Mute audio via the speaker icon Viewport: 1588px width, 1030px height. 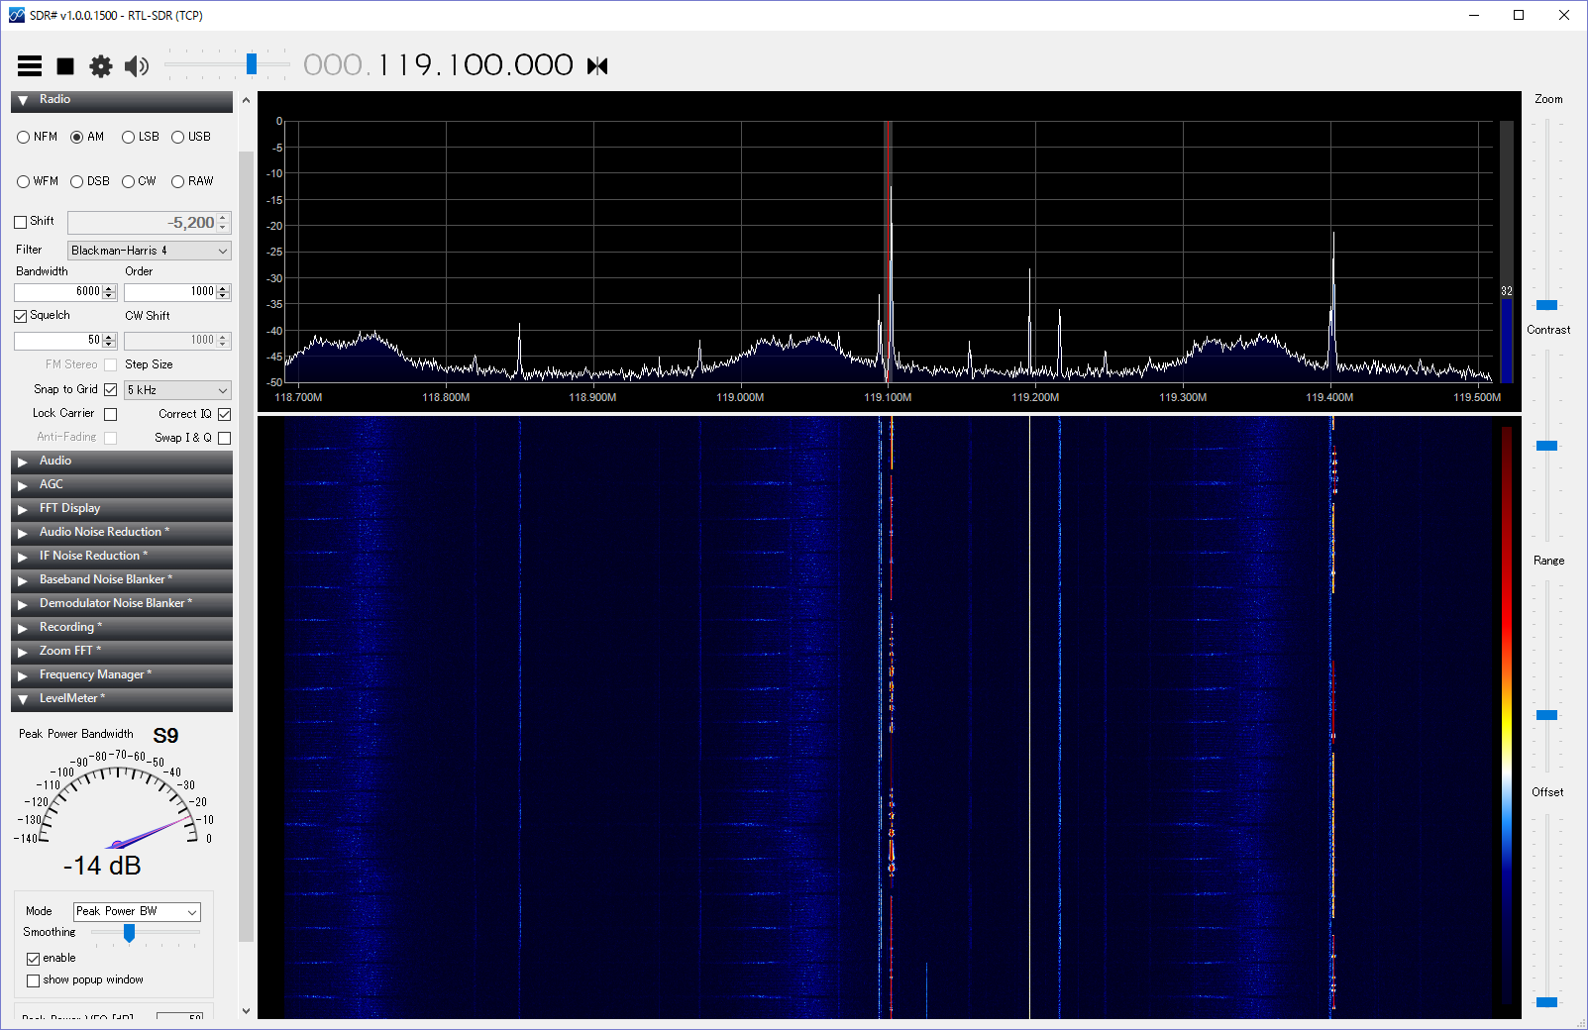point(136,65)
